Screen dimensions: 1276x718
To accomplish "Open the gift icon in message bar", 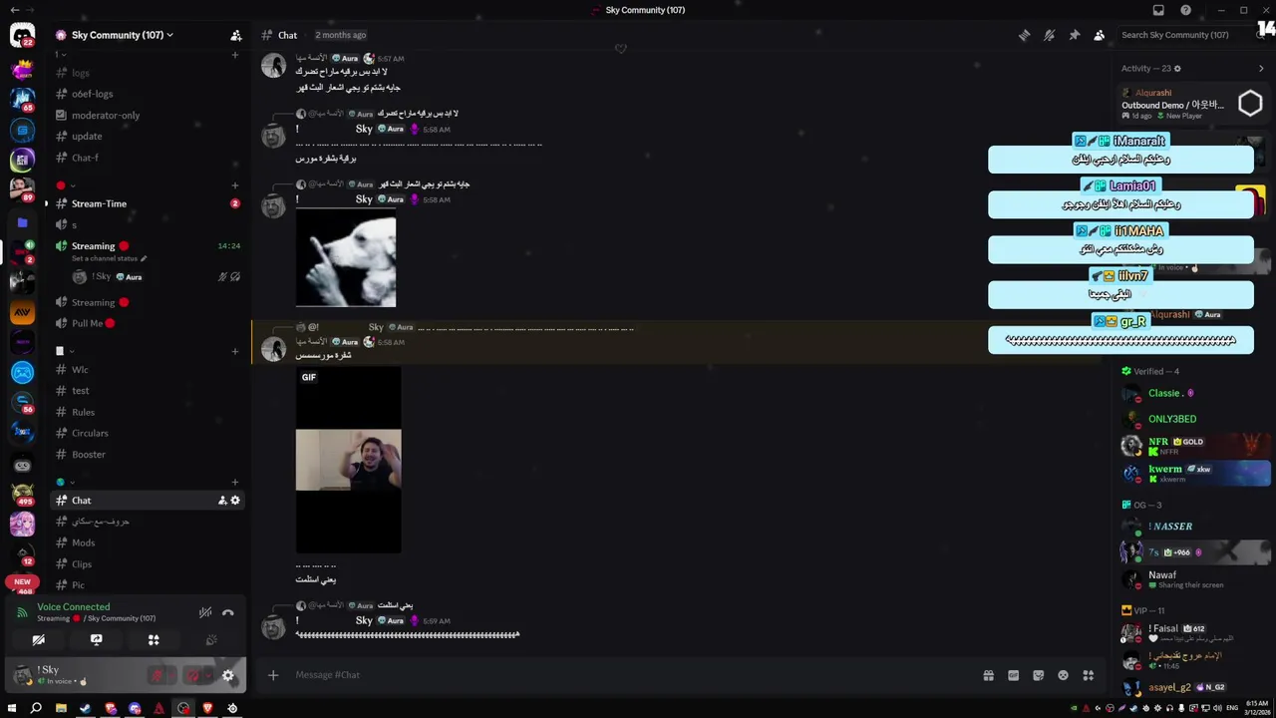I will click(x=988, y=675).
